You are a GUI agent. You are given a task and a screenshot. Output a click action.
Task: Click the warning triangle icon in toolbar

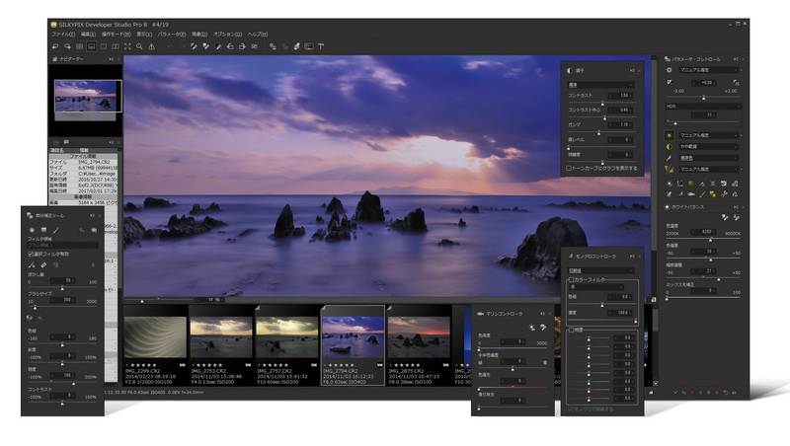click(151, 45)
